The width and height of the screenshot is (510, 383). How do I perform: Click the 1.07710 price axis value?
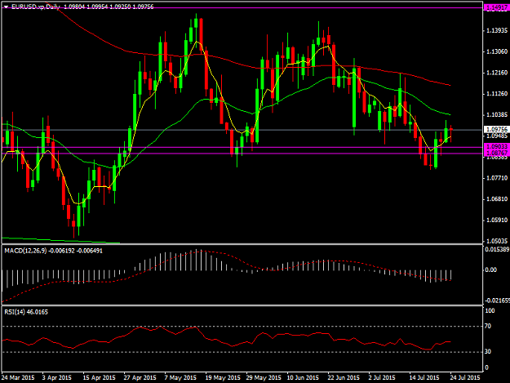[x=497, y=178]
